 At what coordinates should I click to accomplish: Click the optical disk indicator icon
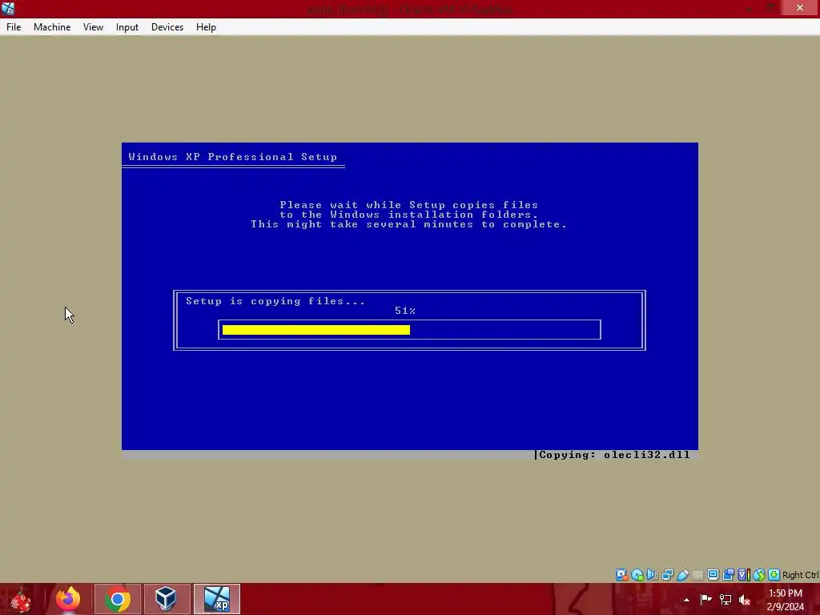click(637, 575)
